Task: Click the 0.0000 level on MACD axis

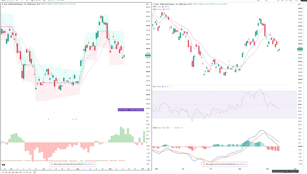Action: (300, 146)
